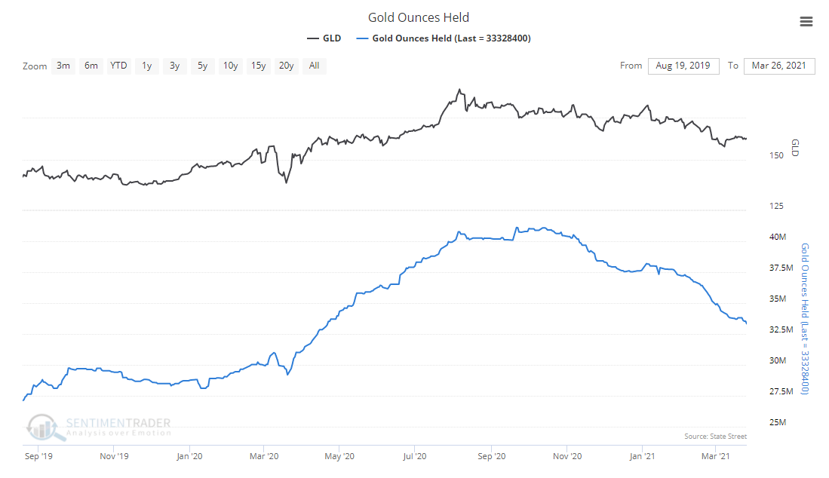Open the chart hamburger context menu
This screenshot has width=829, height=478.
pos(806,22)
